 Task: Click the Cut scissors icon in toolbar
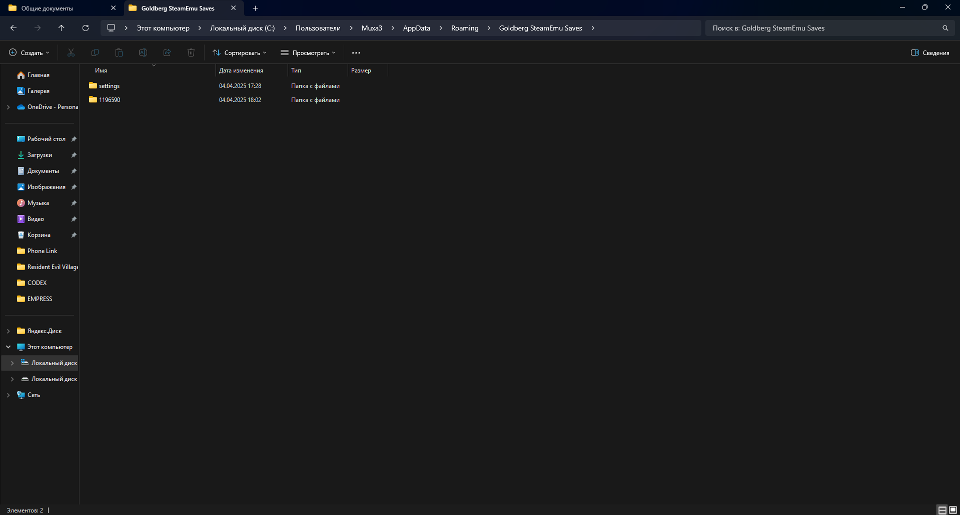(x=71, y=52)
